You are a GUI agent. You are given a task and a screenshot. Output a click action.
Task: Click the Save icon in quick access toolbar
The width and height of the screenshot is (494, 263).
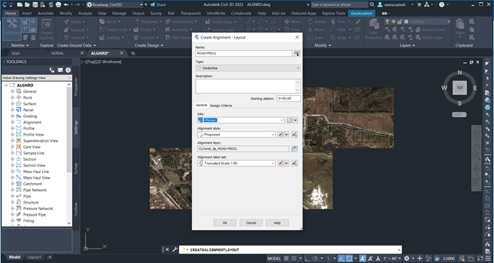[35, 4]
